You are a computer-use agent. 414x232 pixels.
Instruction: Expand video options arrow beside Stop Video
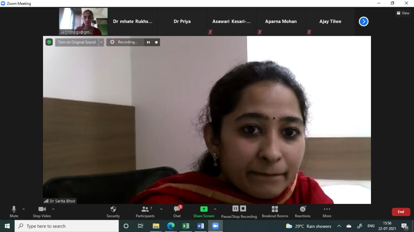53,209
